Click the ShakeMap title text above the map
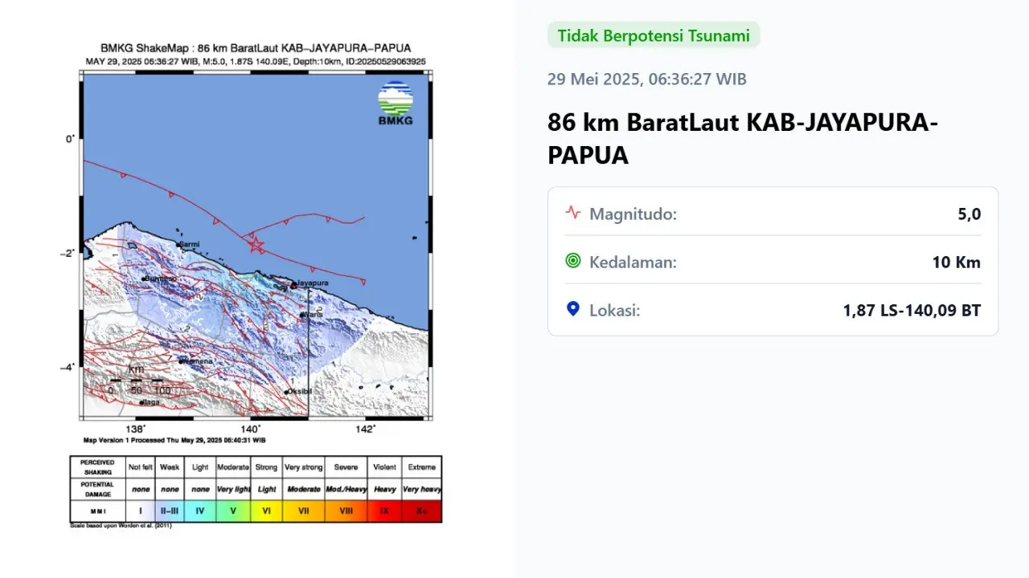The width and height of the screenshot is (1029, 578). [x=256, y=48]
